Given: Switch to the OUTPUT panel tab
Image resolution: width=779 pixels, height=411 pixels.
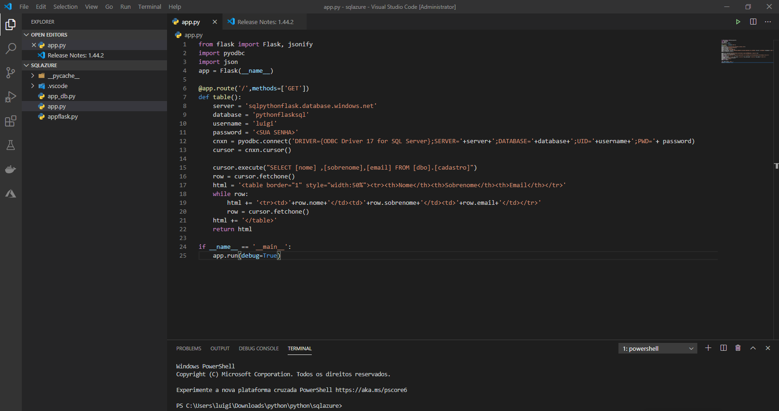Looking at the screenshot, I should click(x=220, y=348).
